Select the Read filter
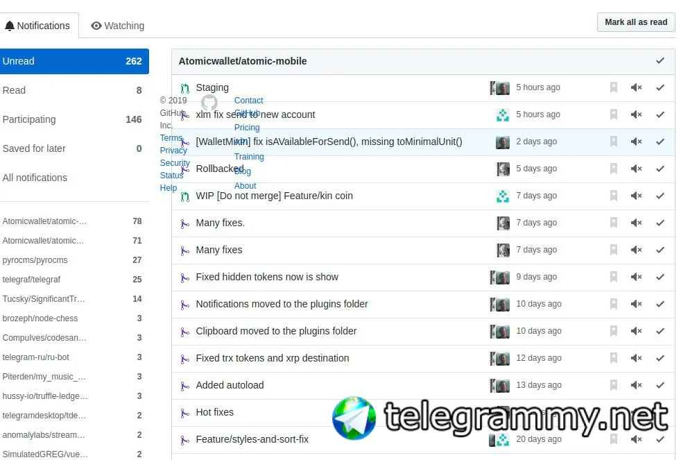 coord(73,90)
